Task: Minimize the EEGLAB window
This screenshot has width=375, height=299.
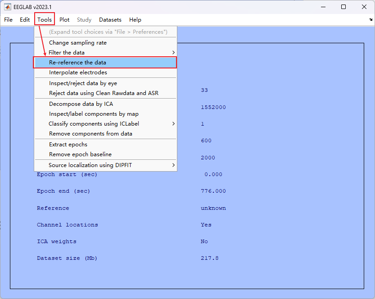Action: coord(323,7)
